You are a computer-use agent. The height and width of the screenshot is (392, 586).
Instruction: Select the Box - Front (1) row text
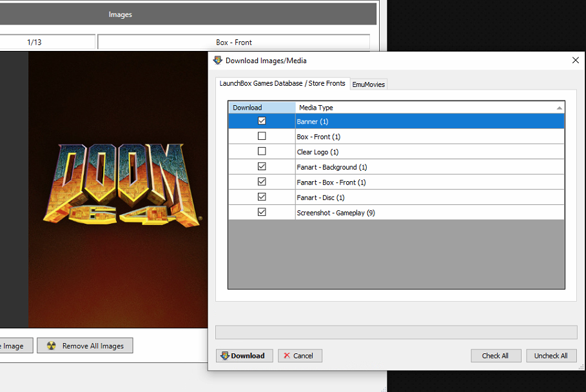pos(318,137)
